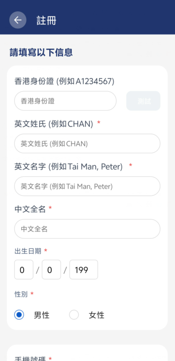Tap the back arrow icon
The image size is (175, 361).
pos(18,20)
